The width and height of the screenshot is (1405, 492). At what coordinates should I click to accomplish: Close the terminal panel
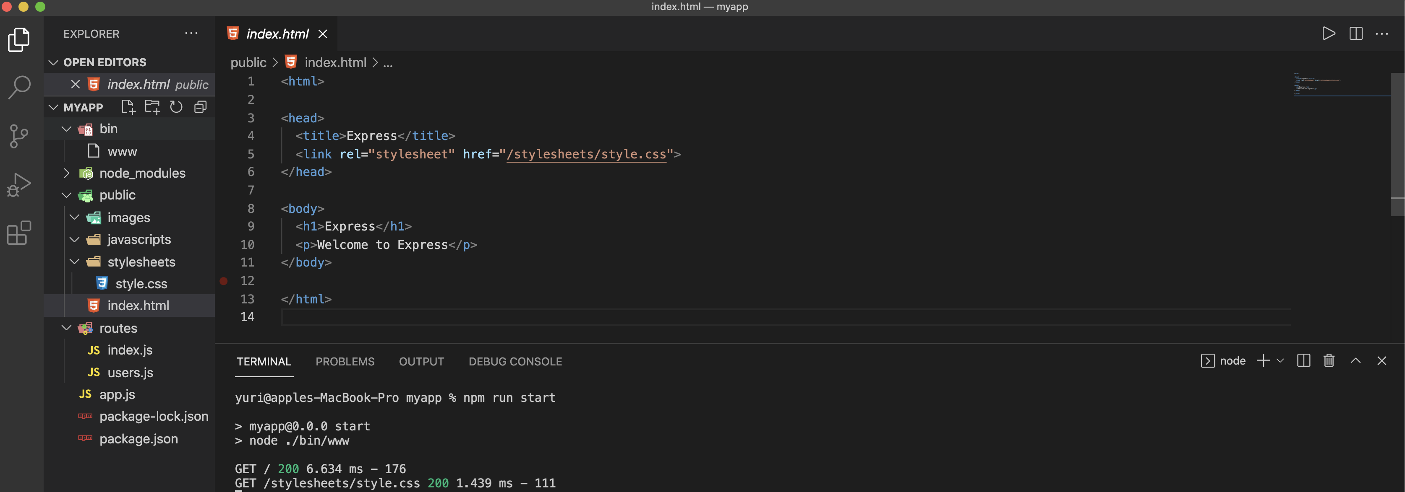point(1381,361)
